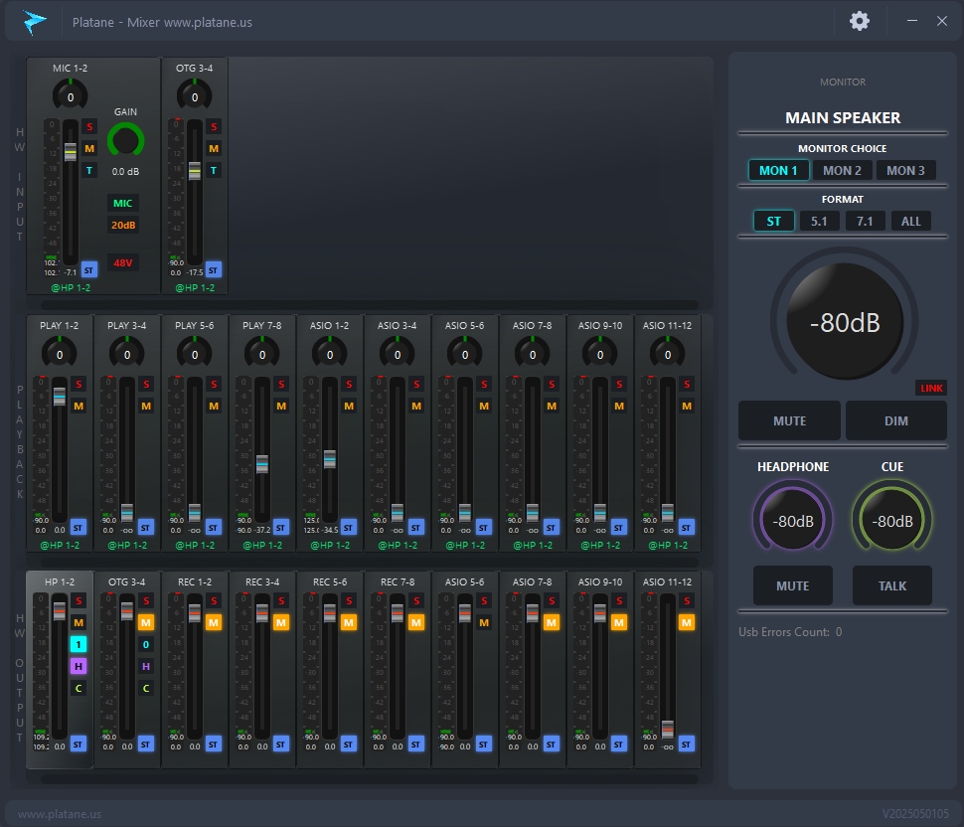The width and height of the screenshot is (964, 827).
Task: Click the Platane bird logo
Action: (x=35, y=22)
